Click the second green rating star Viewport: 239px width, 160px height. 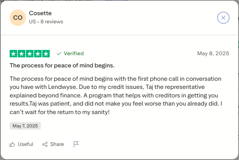click(22, 53)
